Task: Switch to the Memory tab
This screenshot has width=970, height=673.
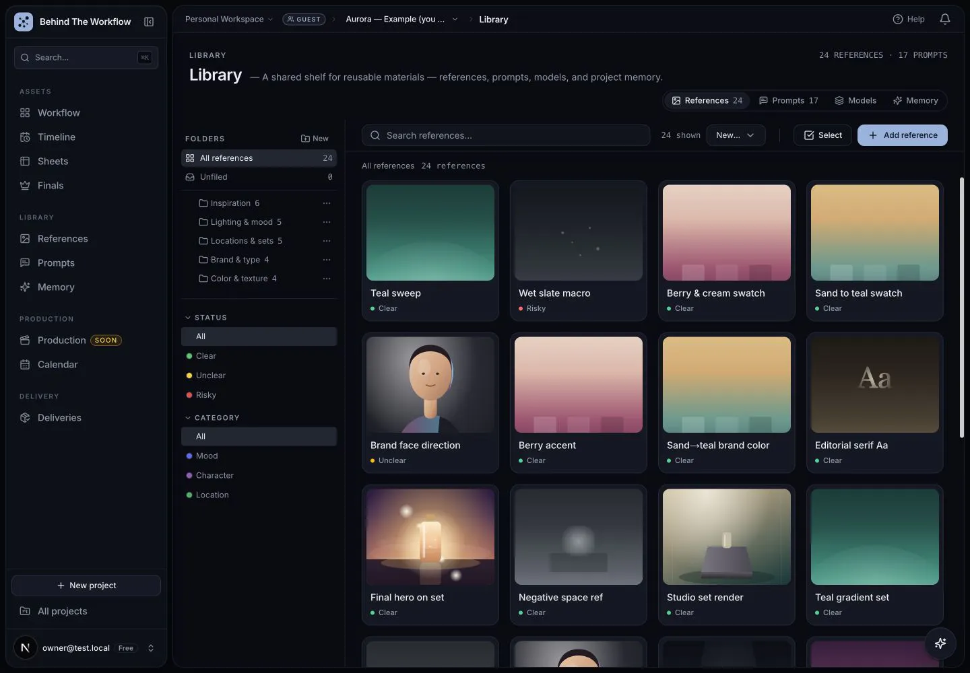Action: click(915, 101)
